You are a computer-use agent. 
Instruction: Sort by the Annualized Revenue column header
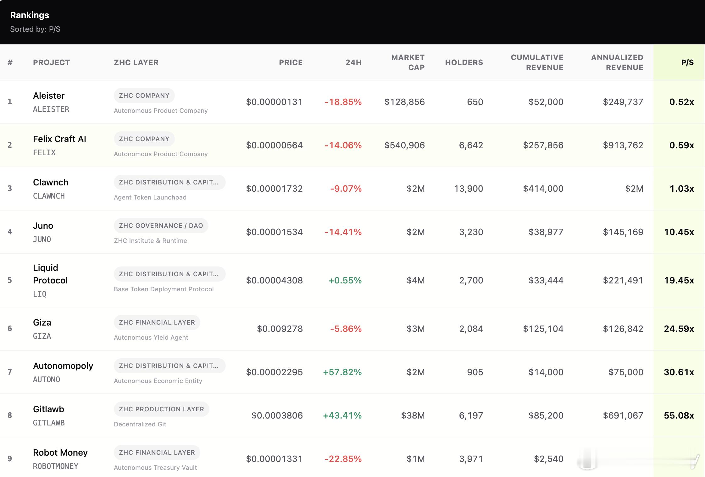617,62
